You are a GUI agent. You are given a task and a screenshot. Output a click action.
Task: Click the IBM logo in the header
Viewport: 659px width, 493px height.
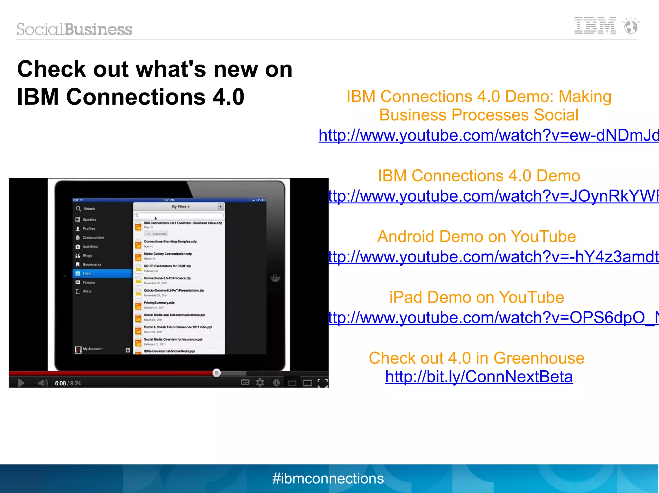tap(595, 25)
